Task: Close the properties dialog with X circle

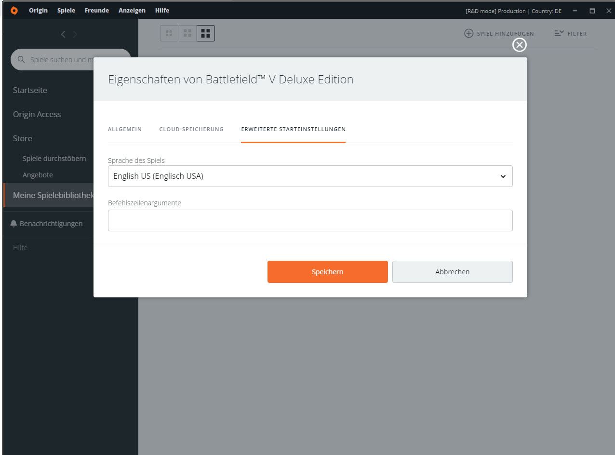Action: [519, 45]
